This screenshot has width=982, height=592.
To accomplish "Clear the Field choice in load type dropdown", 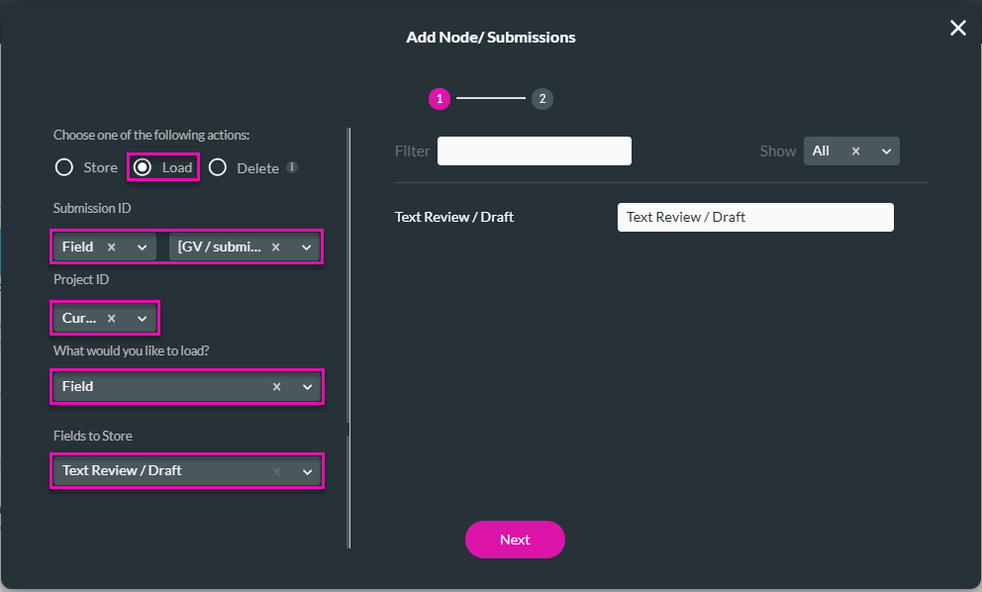I will [x=276, y=386].
